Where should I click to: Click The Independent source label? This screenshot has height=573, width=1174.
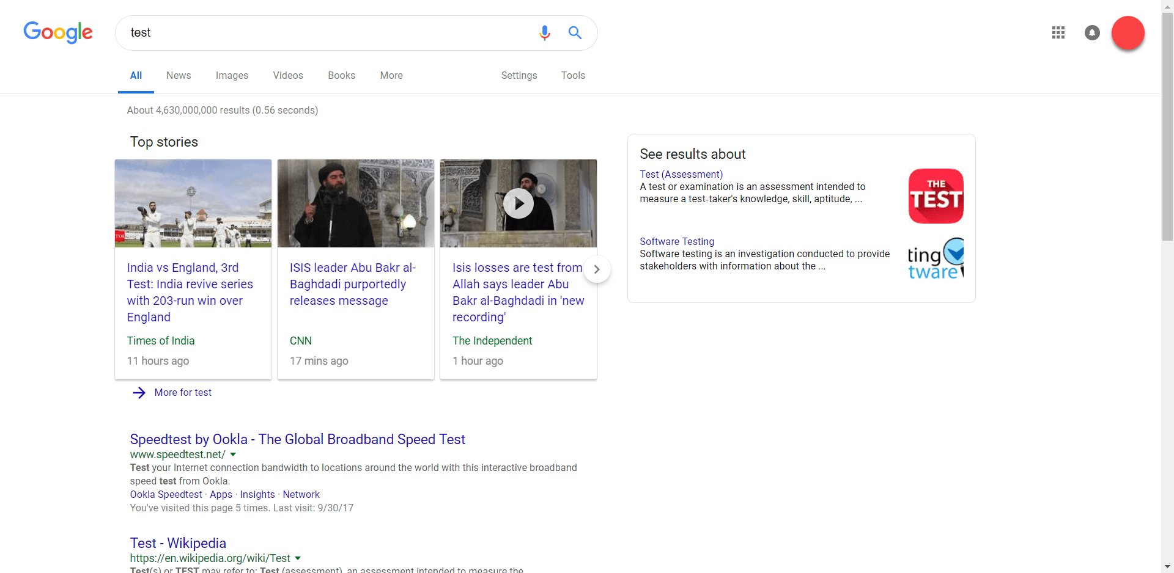coord(492,340)
